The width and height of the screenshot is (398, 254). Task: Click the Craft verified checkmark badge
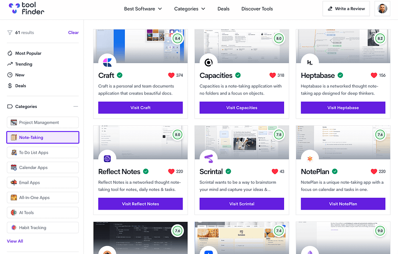click(x=119, y=75)
